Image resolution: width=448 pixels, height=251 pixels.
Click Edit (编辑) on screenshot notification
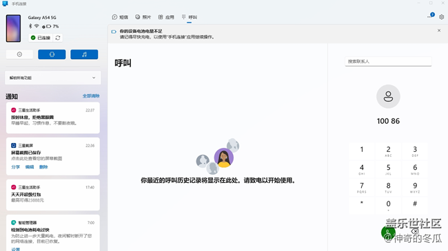tap(30, 167)
